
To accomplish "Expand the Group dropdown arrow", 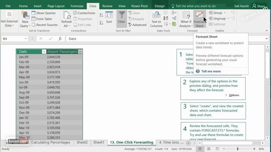I will pos(225,13).
